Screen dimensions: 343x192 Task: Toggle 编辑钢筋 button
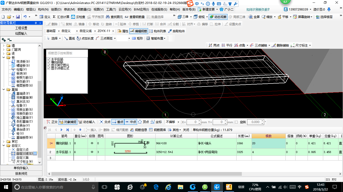(139, 31)
